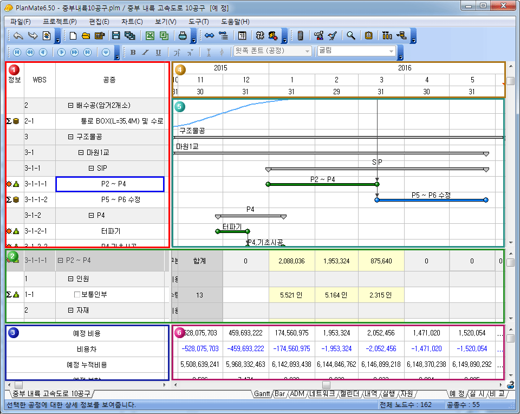
Task: Open the 프로젝트(P) menu
Action: point(60,22)
